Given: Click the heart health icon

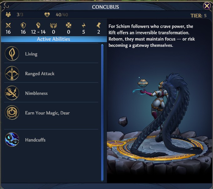Looking at the screenshot, I should tap(47, 15).
